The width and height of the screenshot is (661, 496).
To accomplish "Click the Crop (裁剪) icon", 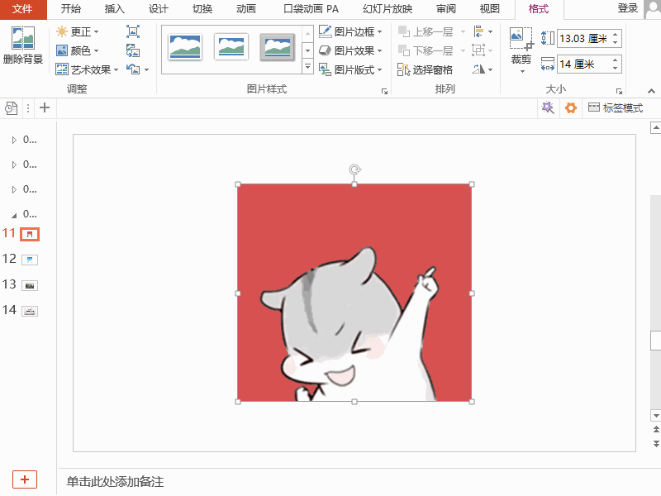I will coord(521,39).
